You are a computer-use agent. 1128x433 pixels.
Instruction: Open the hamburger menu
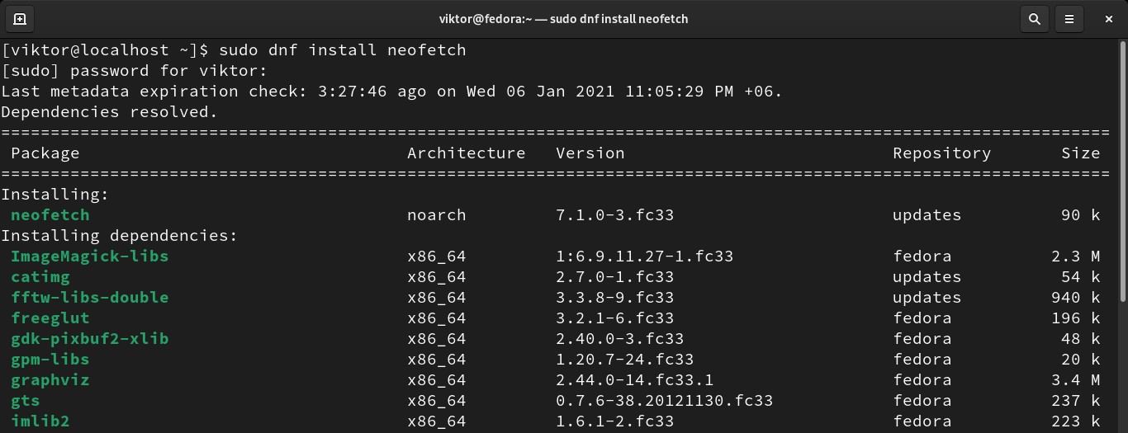click(1069, 18)
